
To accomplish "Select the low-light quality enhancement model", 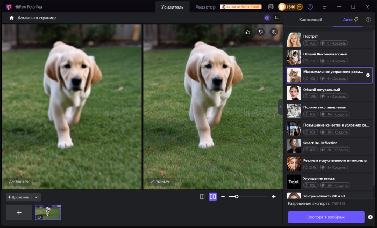I will pos(329,128).
